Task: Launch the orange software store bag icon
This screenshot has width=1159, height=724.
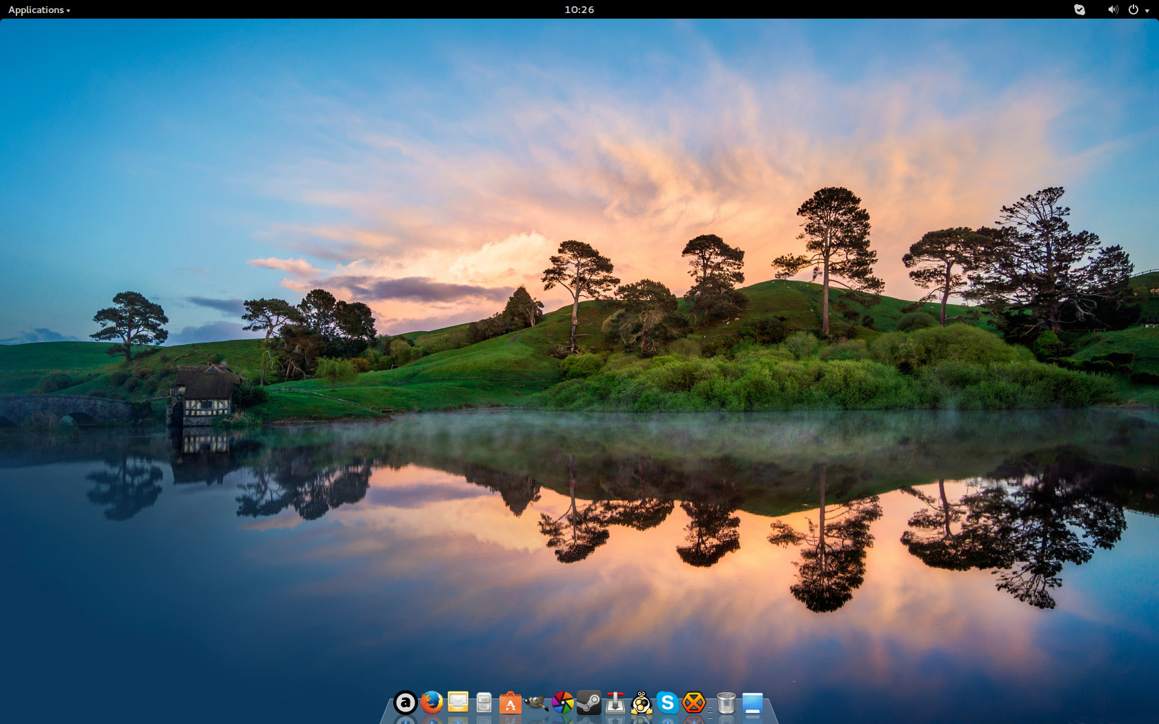Action: (x=510, y=703)
